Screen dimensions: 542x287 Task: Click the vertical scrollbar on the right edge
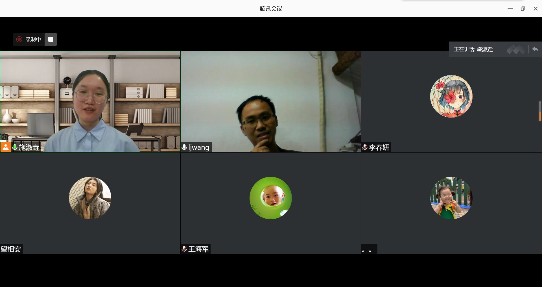pyautogui.click(x=540, y=111)
